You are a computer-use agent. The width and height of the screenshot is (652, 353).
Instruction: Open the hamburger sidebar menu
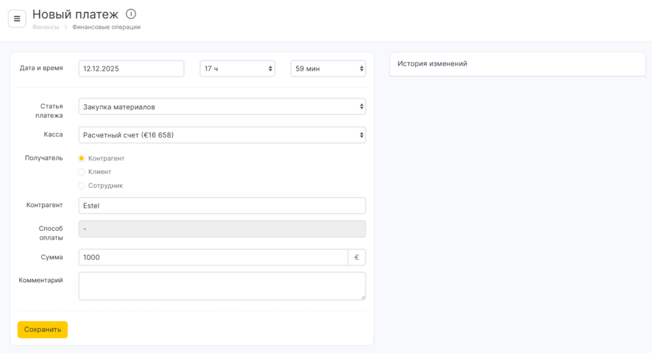pos(17,18)
